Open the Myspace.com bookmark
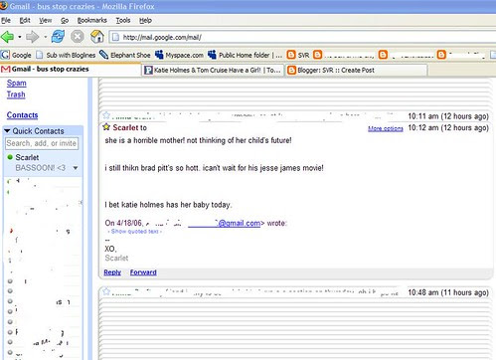The width and height of the screenshot is (496, 360). click(179, 55)
